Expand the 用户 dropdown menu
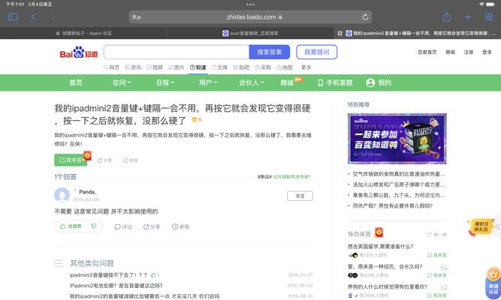The image size is (501, 300). point(208,83)
